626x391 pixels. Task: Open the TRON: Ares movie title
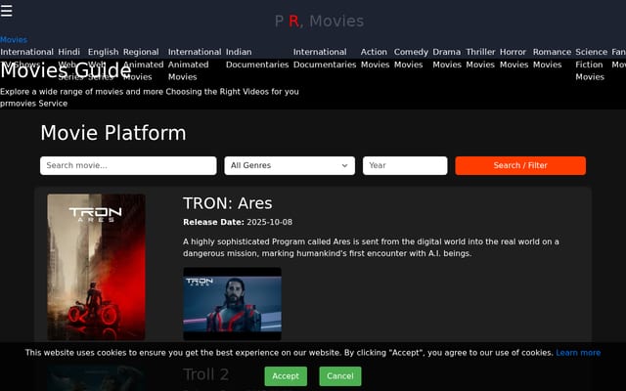tap(228, 203)
